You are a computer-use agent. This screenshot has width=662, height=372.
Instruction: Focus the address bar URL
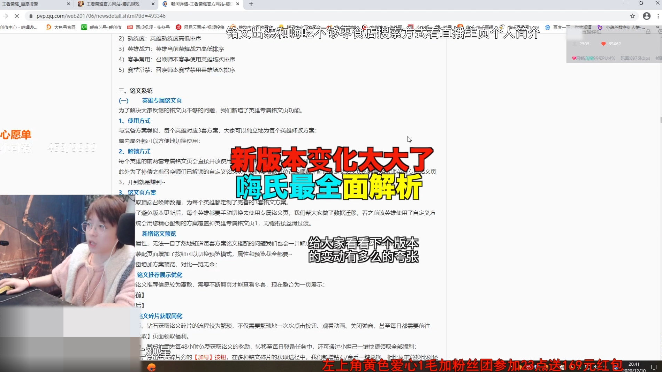click(x=101, y=16)
